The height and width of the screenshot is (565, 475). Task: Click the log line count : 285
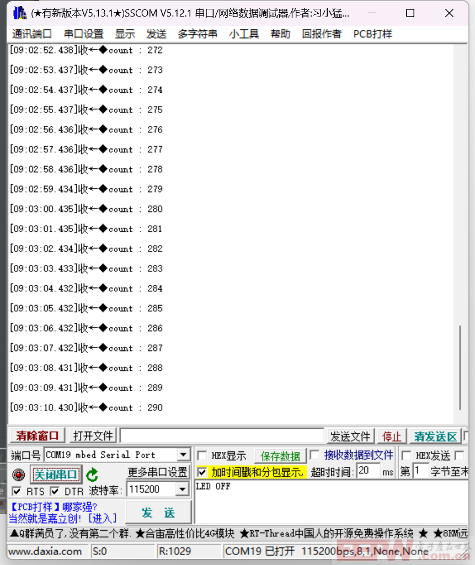87,308
